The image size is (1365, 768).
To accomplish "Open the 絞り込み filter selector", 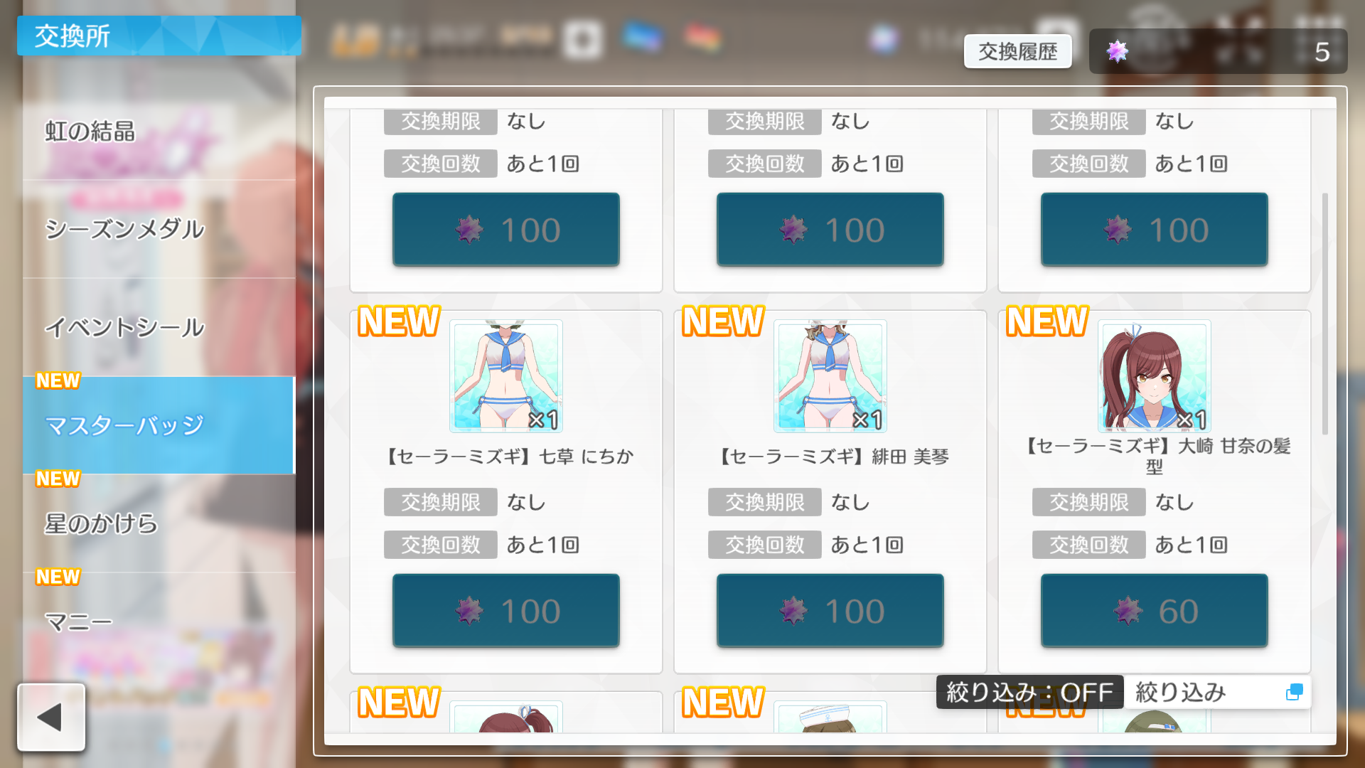I will point(1217,692).
